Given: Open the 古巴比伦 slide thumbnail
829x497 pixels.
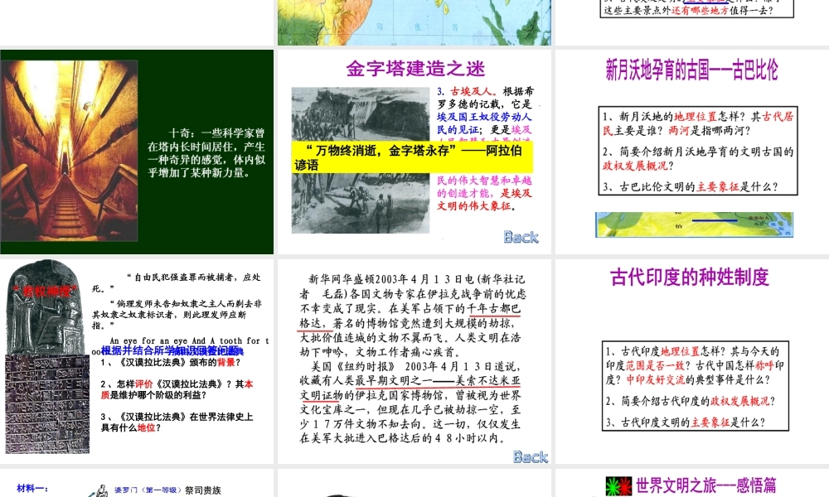Looking at the screenshot, I should (x=692, y=152).
